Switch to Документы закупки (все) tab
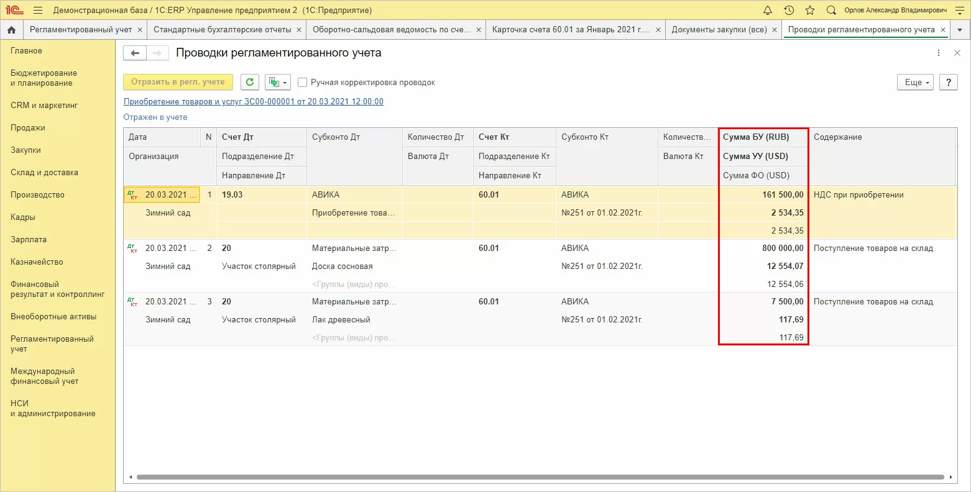 click(x=719, y=30)
